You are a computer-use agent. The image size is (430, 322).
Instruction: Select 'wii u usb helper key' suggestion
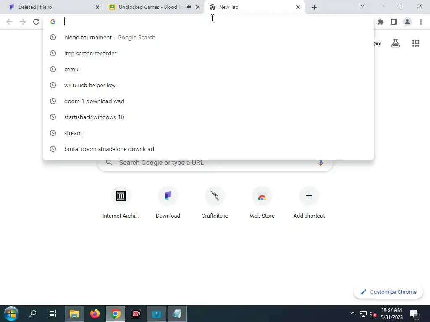208,85
